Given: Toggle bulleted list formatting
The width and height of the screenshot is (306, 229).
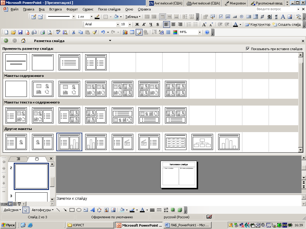Looking at the screenshot, I should (x=195, y=24).
